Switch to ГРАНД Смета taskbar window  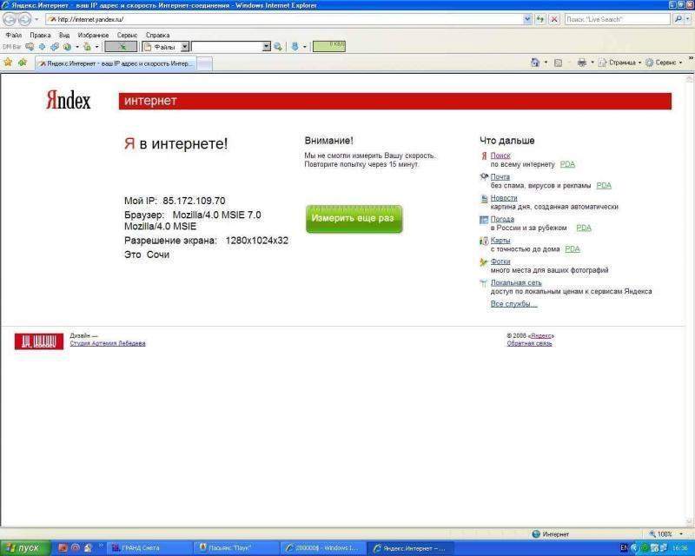coord(149,548)
